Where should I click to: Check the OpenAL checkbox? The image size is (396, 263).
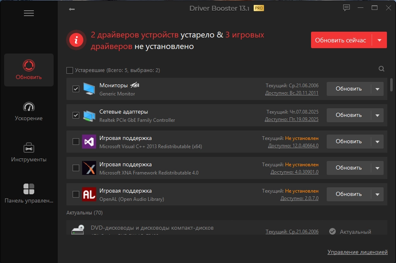(x=76, y=194)
